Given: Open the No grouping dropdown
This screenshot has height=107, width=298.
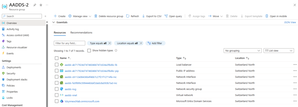Looking at the screenshot, I should click(242, 51).
